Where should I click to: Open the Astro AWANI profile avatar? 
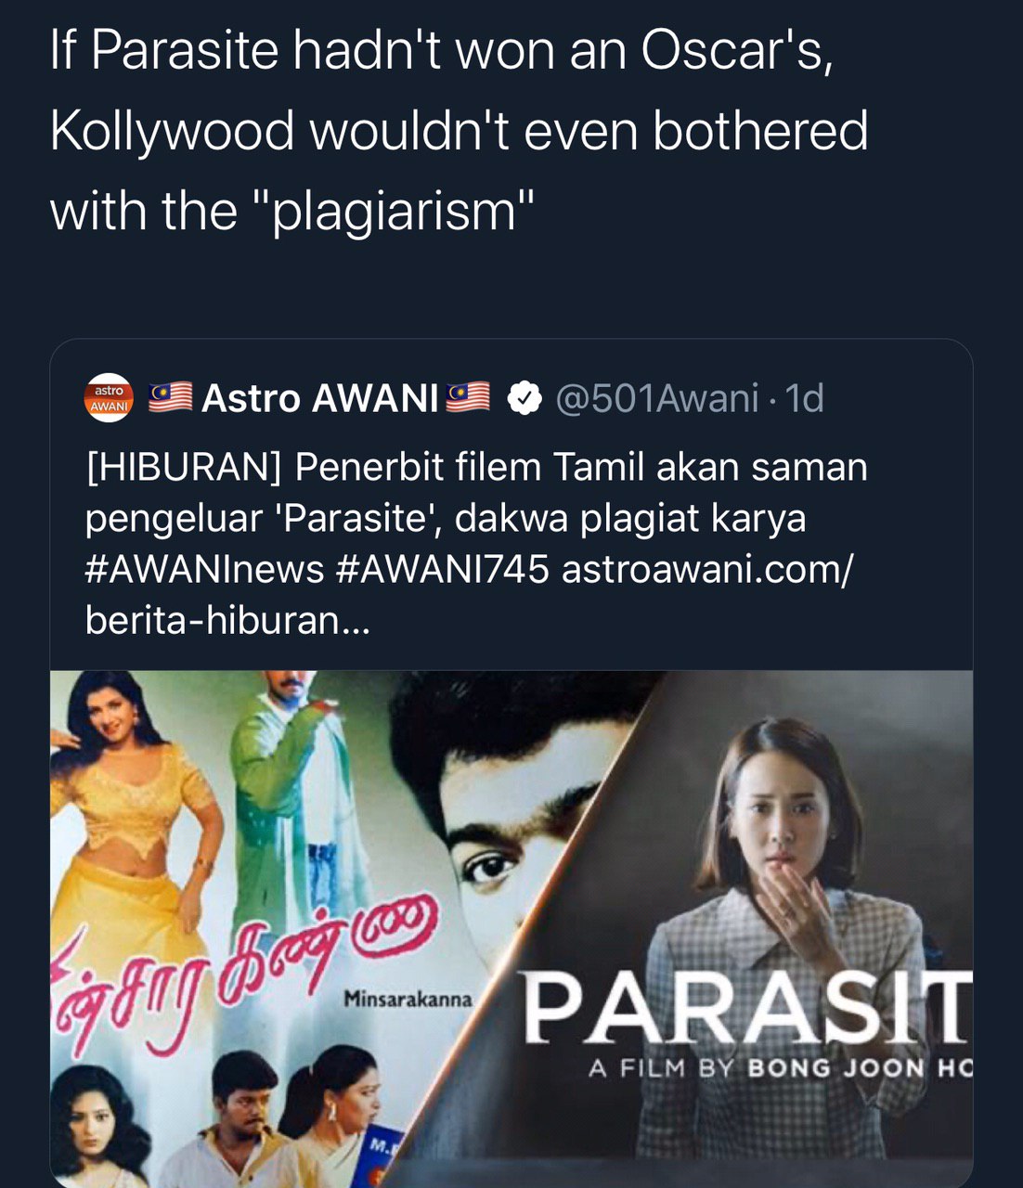tap(110, 398)
